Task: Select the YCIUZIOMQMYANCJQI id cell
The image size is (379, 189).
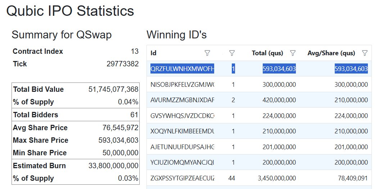Action: pos(182,162)
